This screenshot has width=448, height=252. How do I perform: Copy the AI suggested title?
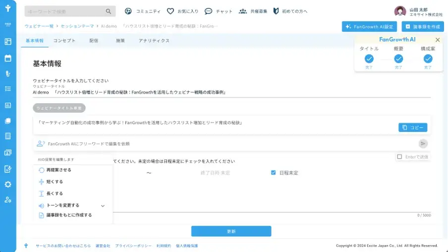pyautogui.click(x=413, y=127)
